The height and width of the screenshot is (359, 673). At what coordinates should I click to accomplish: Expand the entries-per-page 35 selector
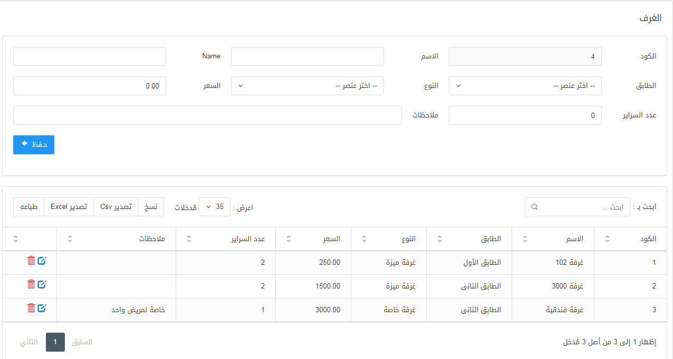(214, 207)
